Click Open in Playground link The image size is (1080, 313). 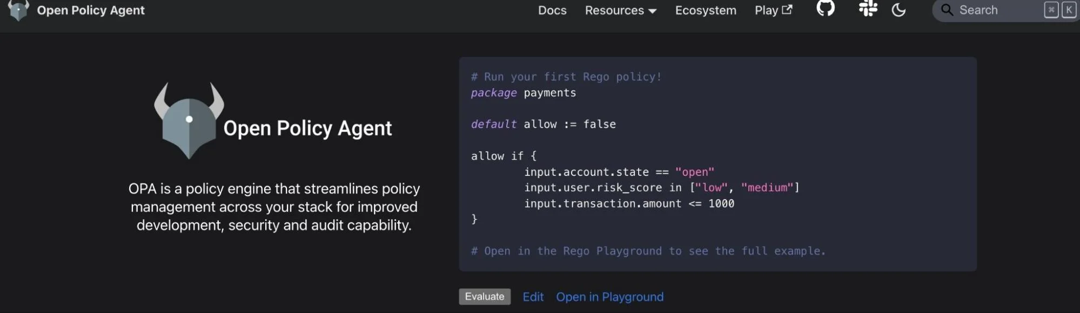tap(610, 297)
